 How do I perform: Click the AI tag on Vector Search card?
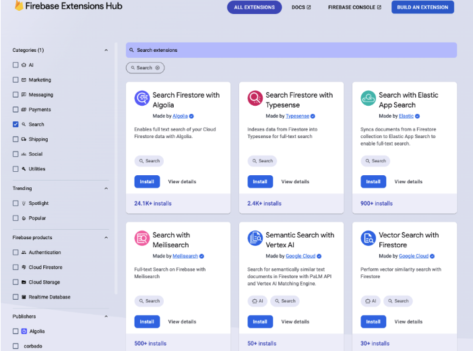[371, 301]
